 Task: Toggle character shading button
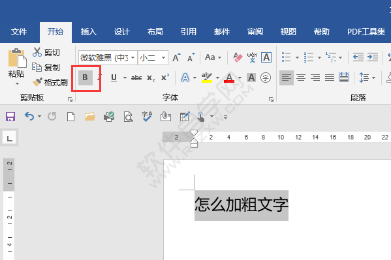pos(251,78)
